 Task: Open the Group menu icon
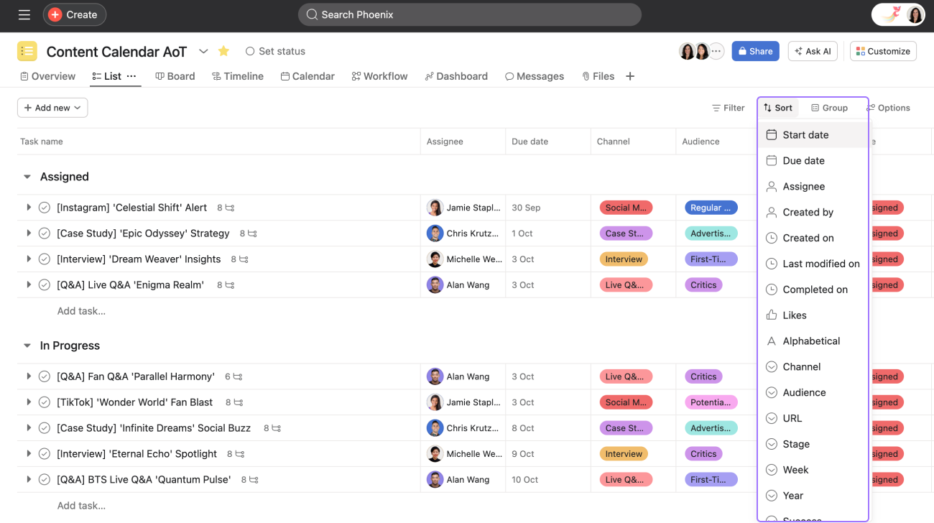point(816,108)
